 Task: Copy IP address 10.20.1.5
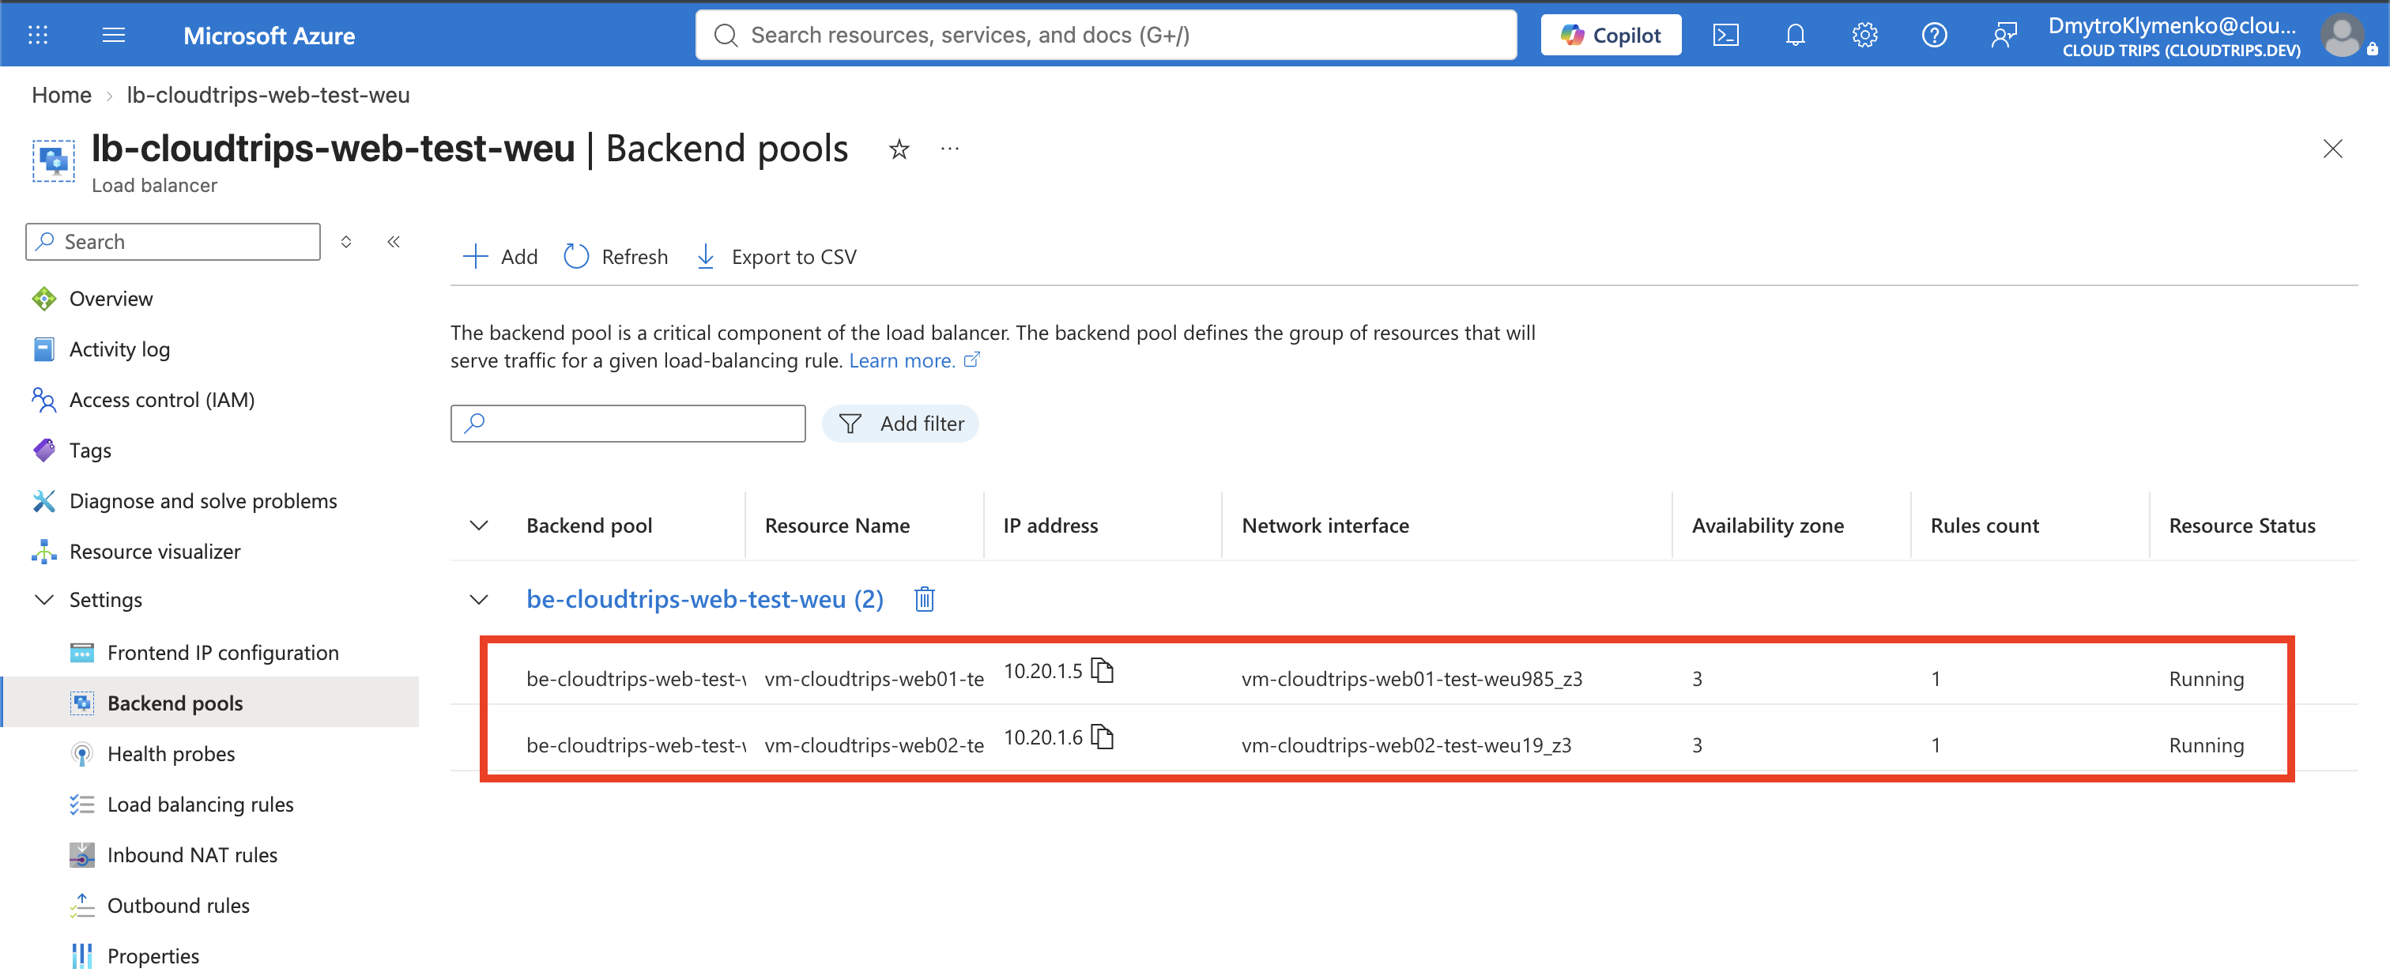(1103, 670)
